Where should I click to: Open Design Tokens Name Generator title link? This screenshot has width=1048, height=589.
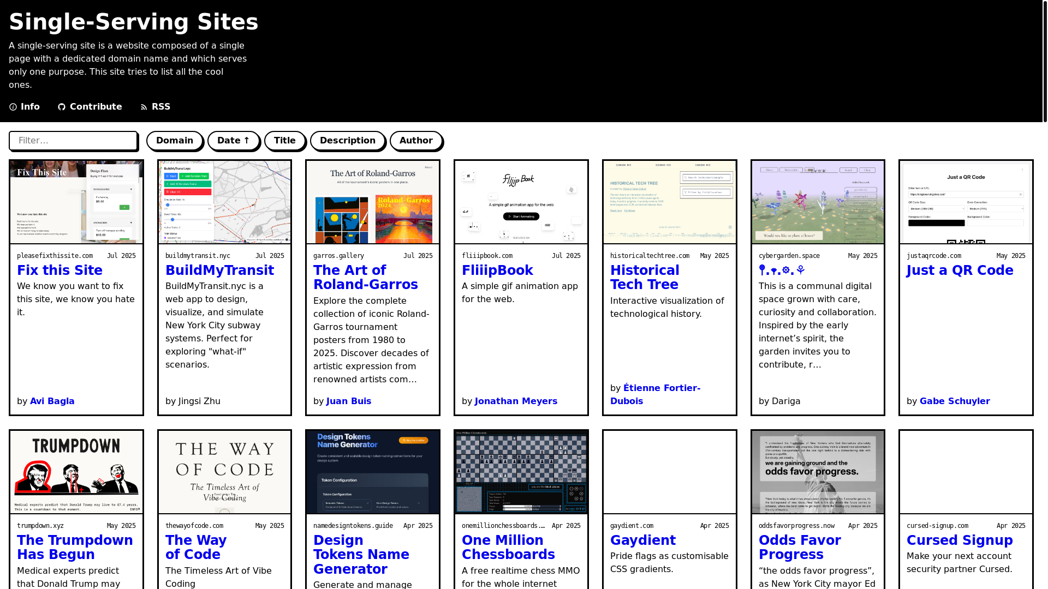click(361, 555)
